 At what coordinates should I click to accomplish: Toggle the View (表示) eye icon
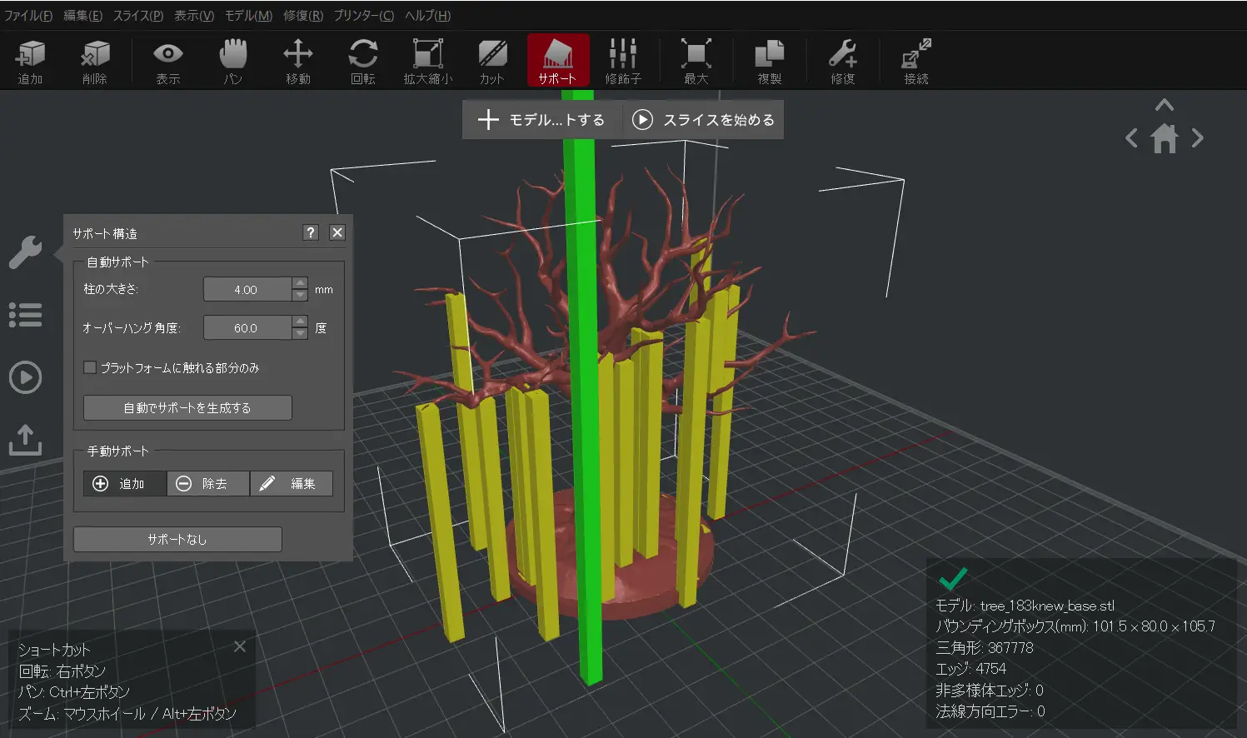point(167,62)
